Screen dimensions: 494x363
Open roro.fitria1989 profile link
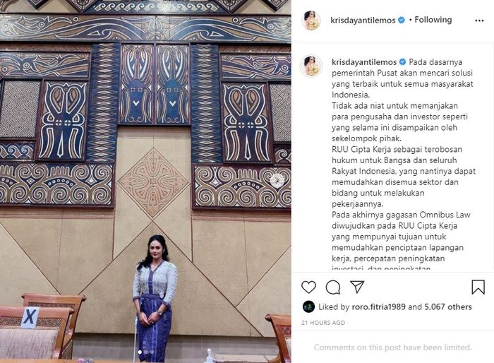378,307
